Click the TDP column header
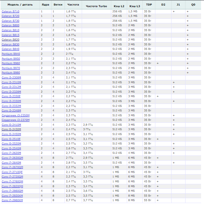This screenshot has height=205, width=204. 149,5
